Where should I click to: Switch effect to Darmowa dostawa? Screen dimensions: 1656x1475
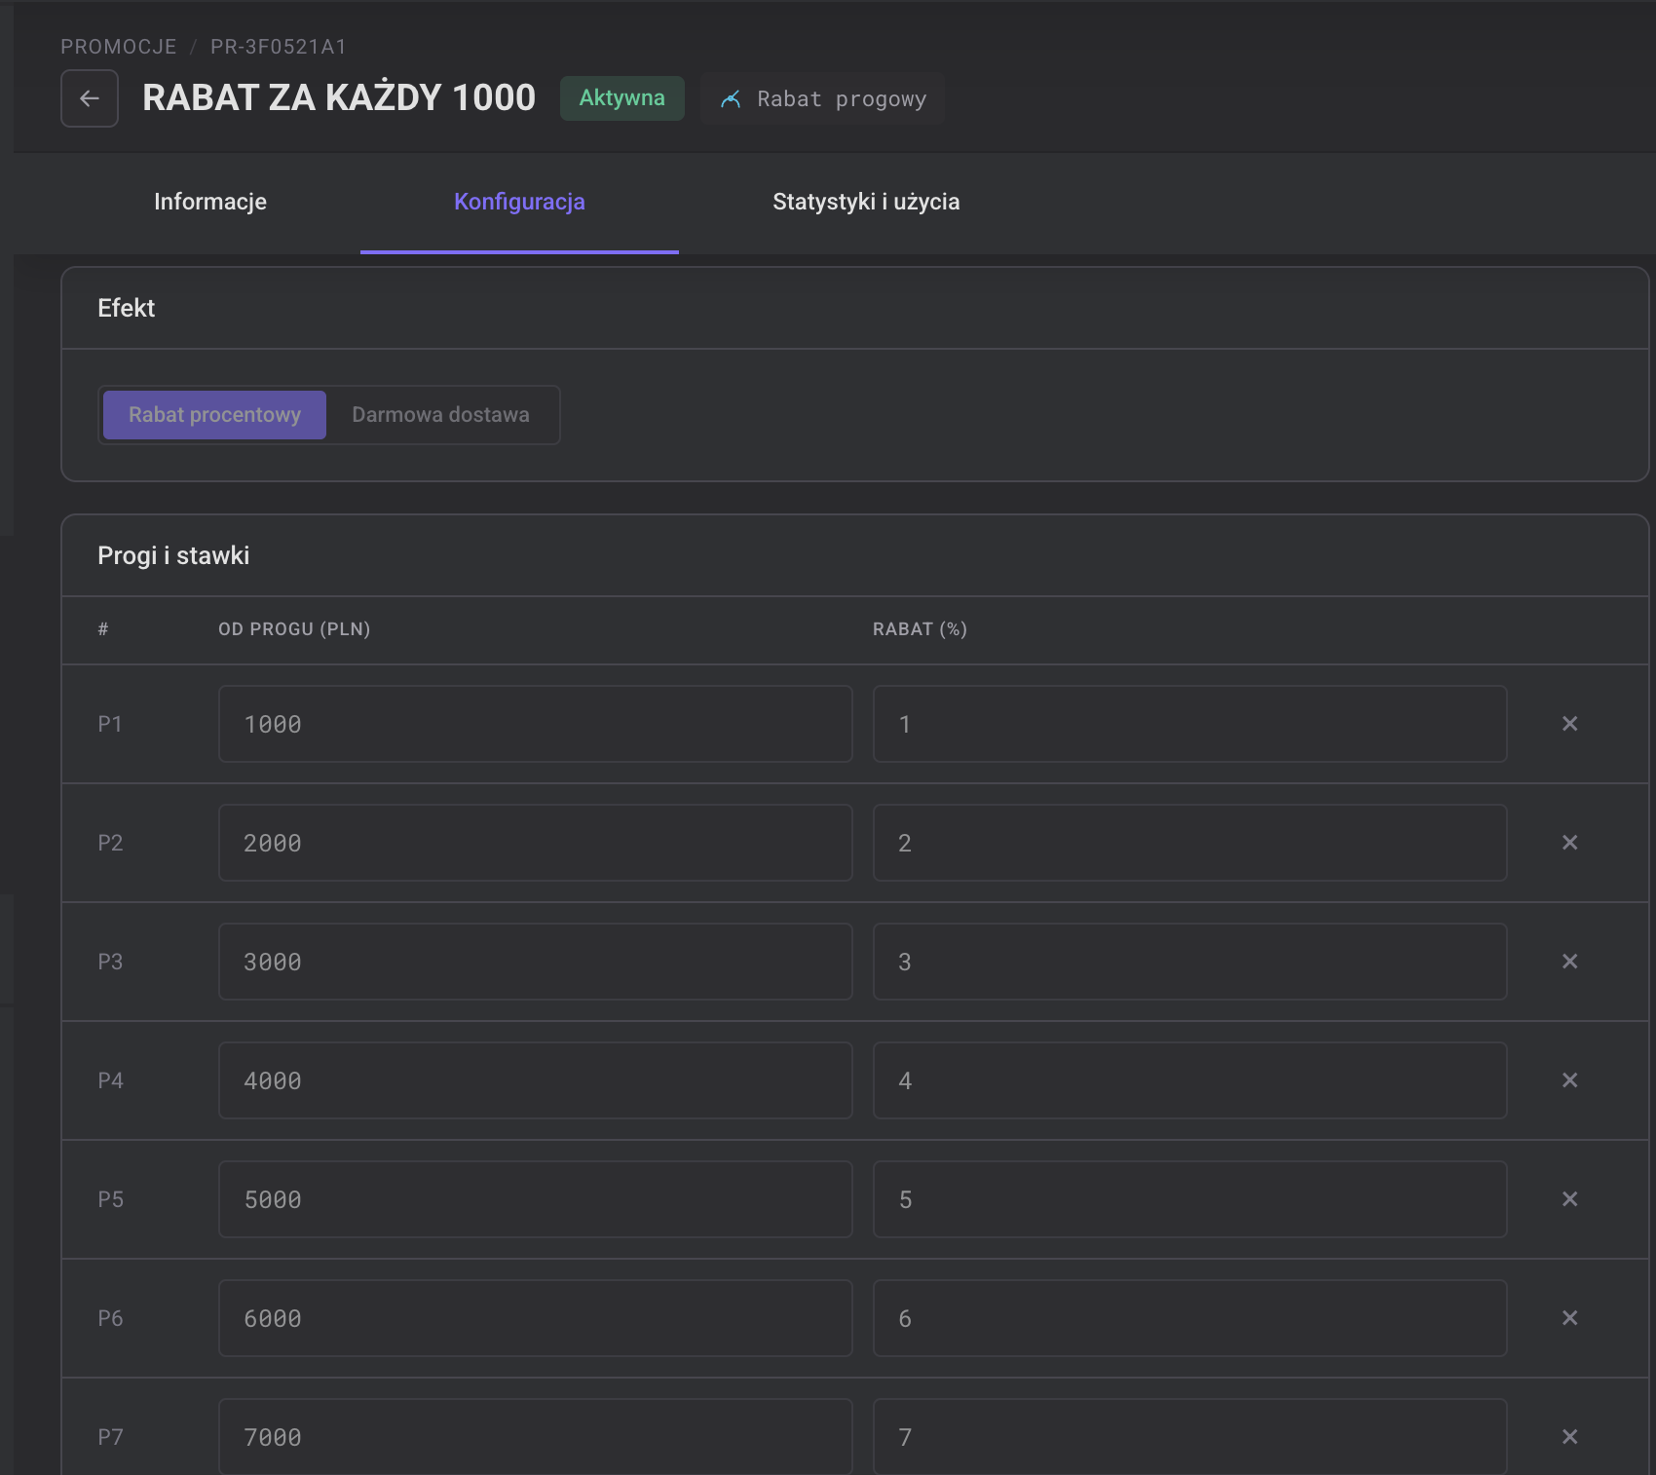440,415
